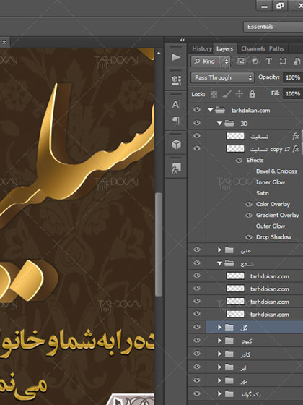The image size is (303, 405).
Task: Open the Paragraph panel icon
Action: click(x=176, y=120)
